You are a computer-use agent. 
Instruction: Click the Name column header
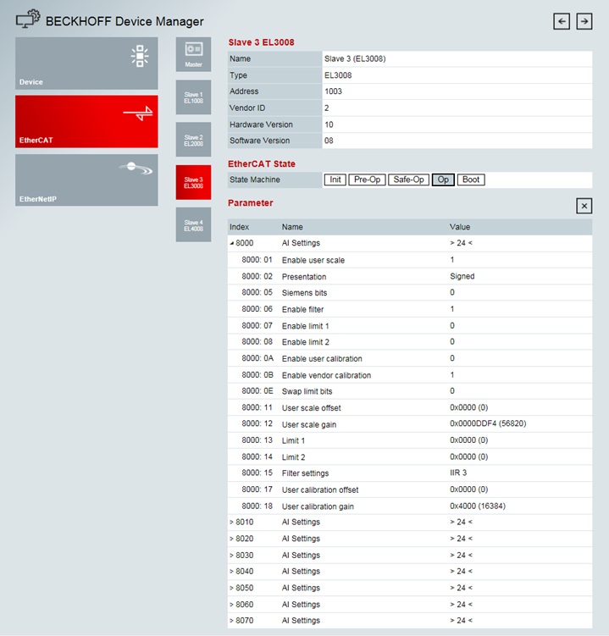tap(292, 227)
